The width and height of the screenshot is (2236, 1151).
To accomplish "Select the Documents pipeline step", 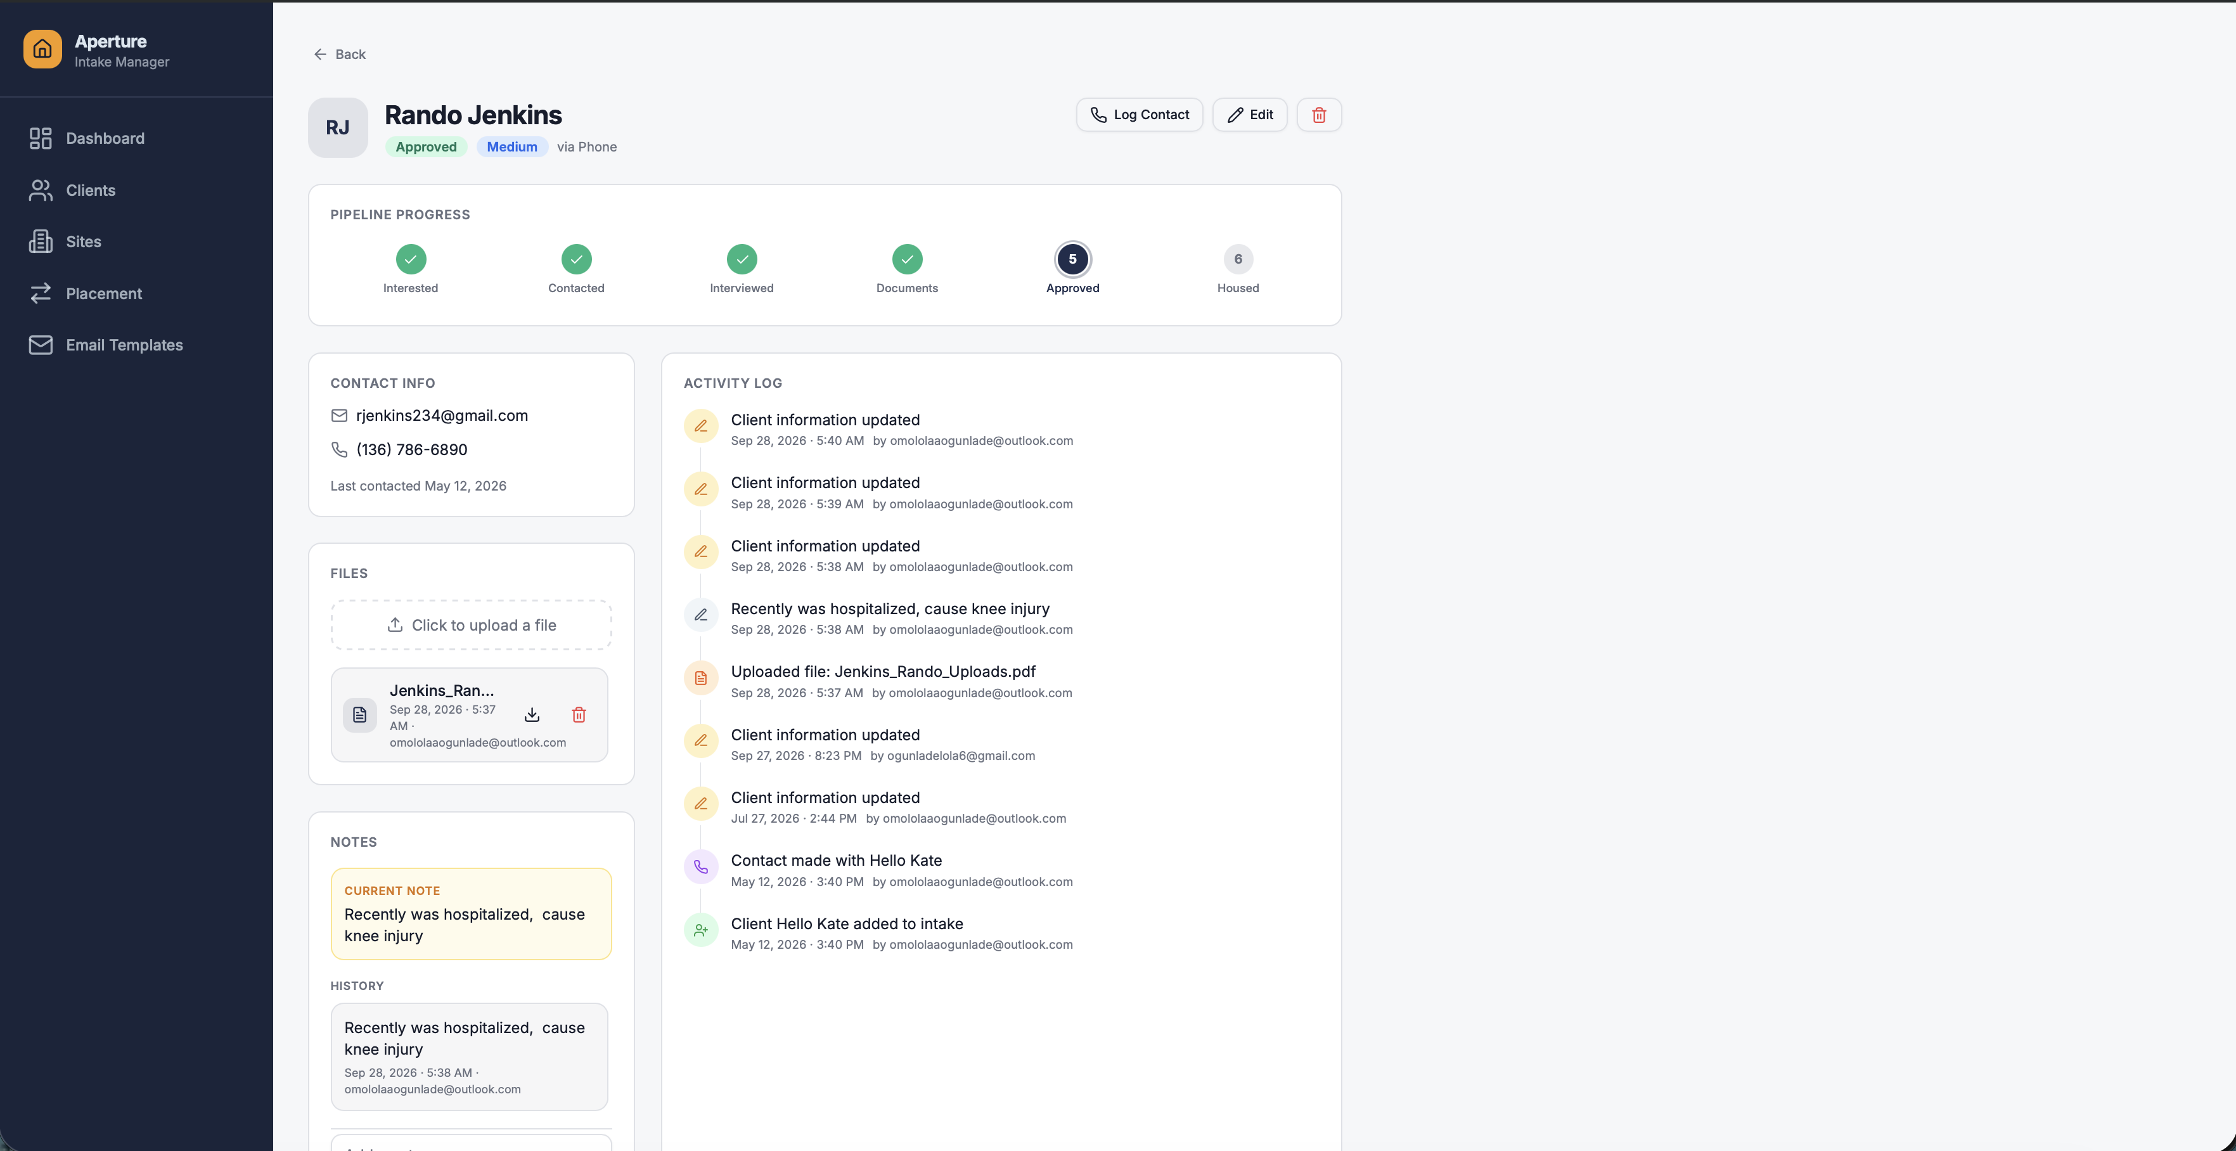I will pos(907,259).
